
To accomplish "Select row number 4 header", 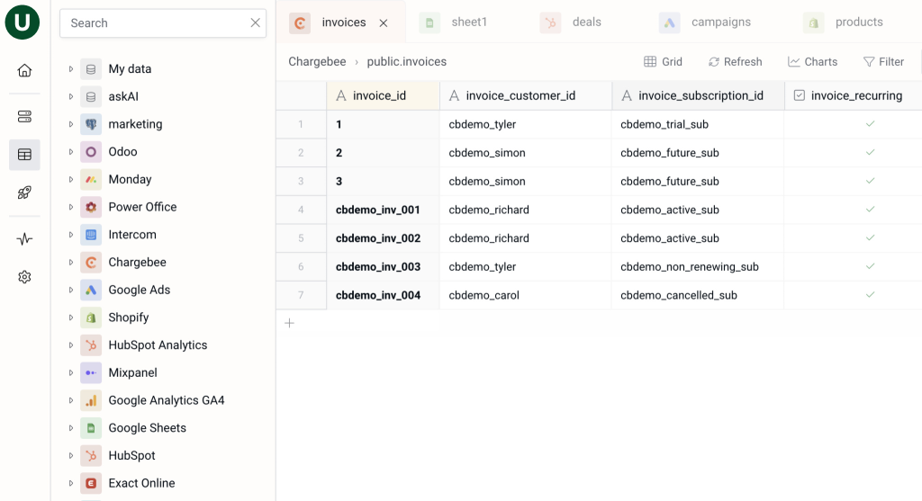I will (301, 210).
